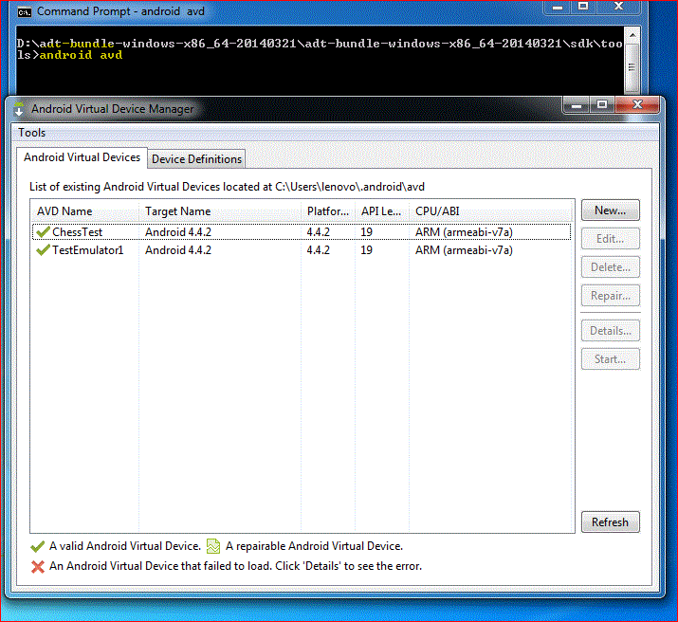Click the Edit... button
The width and height of the screenshot is (678, 622).
(x=610, y=239)
